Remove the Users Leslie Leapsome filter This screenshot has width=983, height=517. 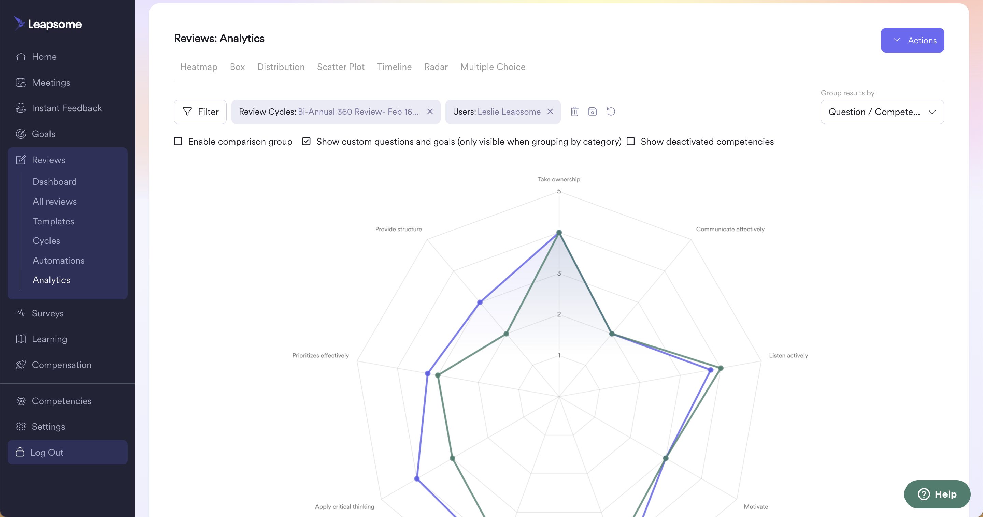point(550,111)
